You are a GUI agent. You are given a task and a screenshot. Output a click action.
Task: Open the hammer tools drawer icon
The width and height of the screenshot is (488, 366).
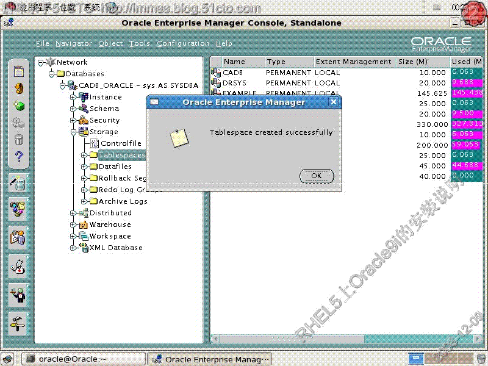pyautogui.click(x=19, y=324)
